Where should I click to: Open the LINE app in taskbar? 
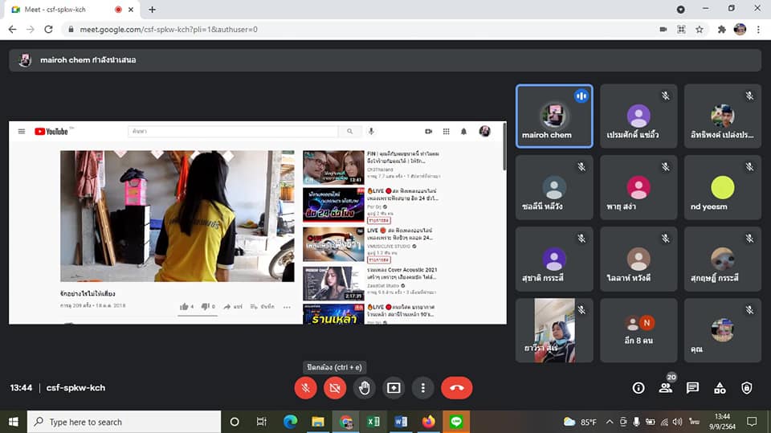(456, 422)
